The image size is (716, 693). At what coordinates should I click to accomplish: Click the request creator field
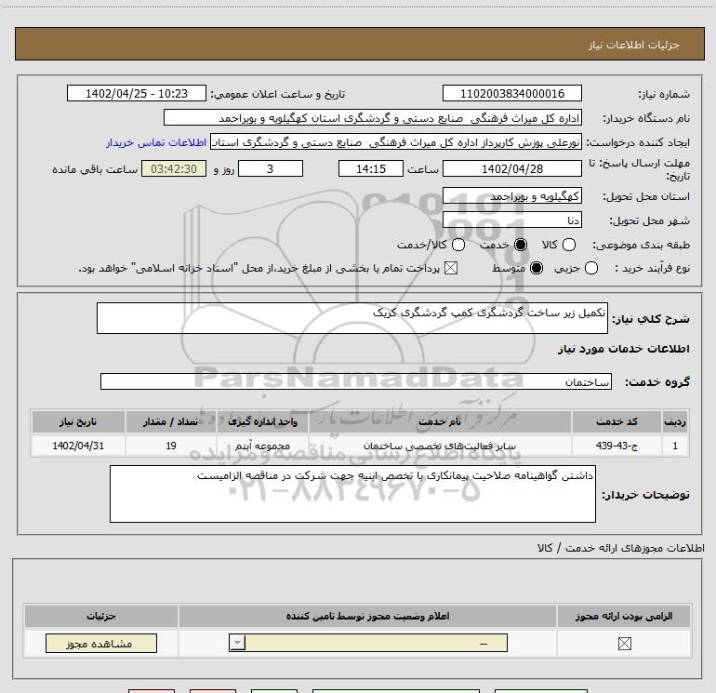[396, 142]
